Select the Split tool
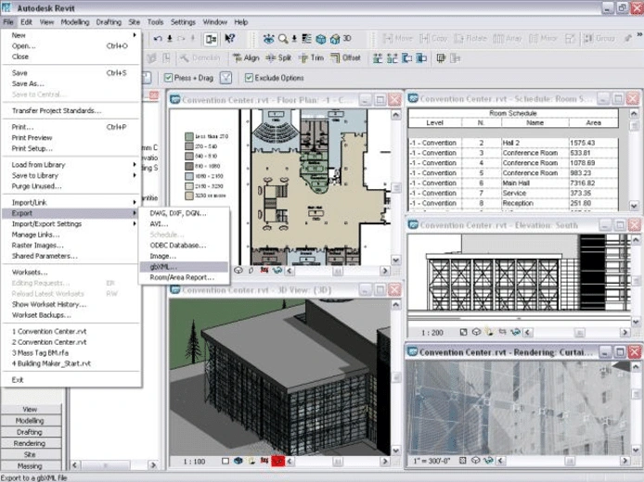Screen dimensions: 644x482 click(278, 57)
